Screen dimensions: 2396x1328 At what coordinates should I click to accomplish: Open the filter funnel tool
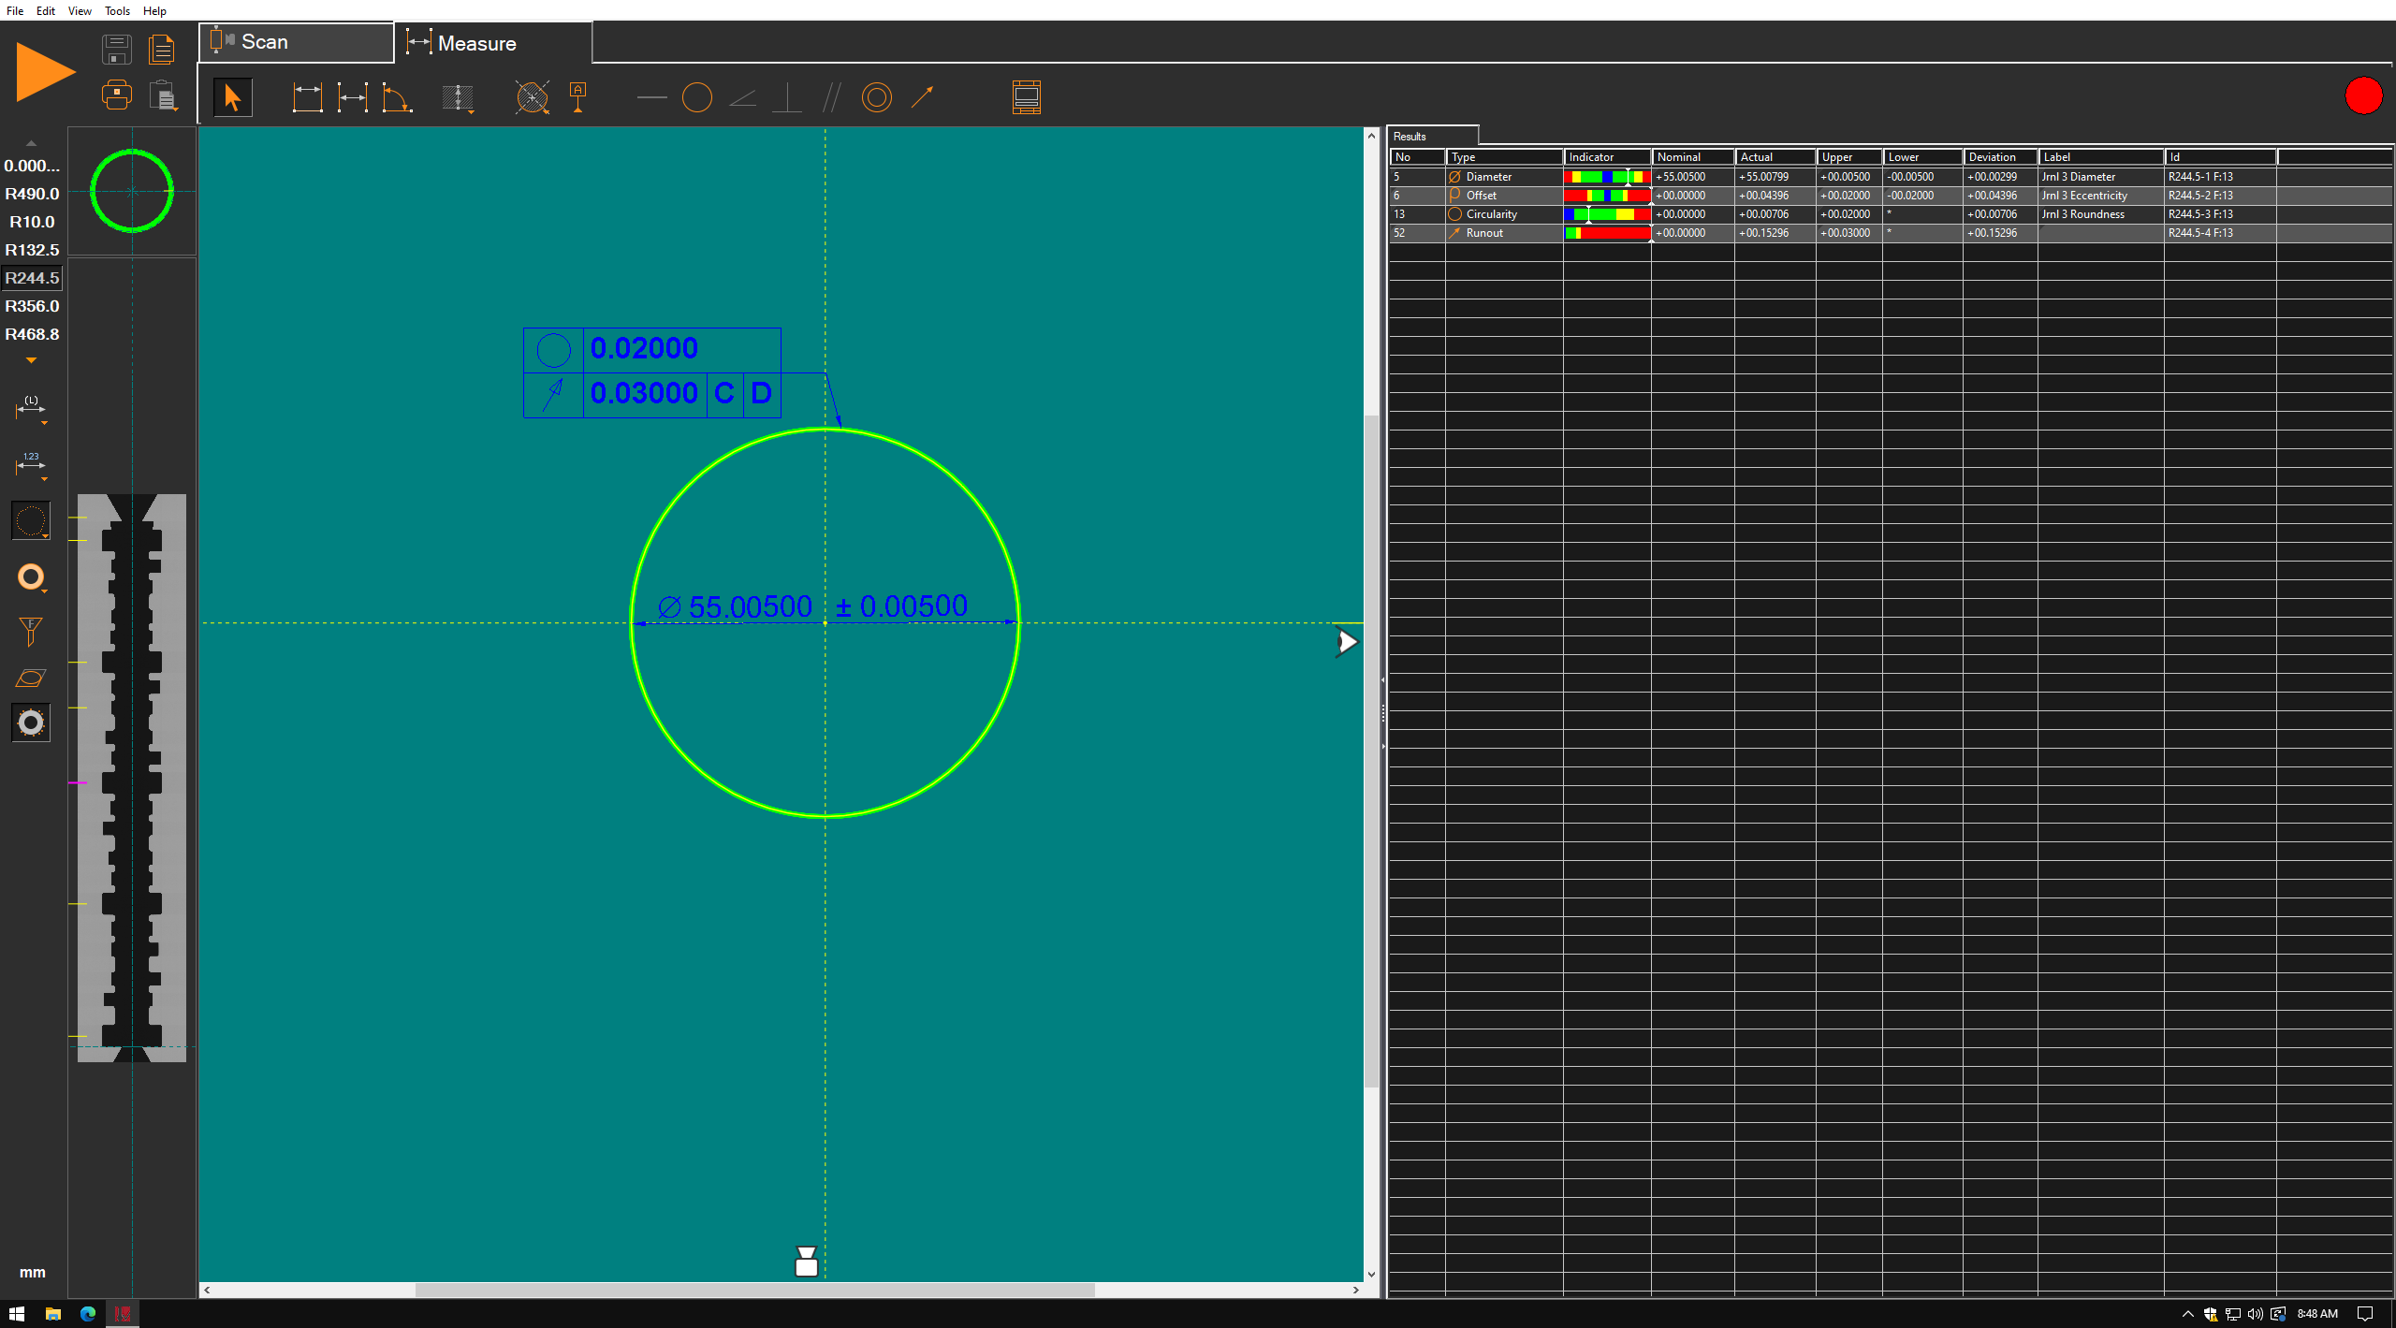coord(31,632)
